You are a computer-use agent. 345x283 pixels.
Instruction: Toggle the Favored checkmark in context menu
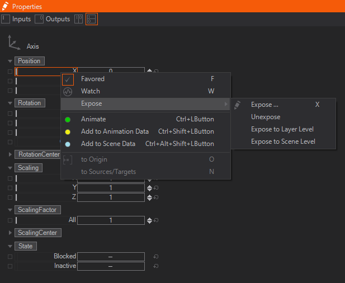pos(68,79)
